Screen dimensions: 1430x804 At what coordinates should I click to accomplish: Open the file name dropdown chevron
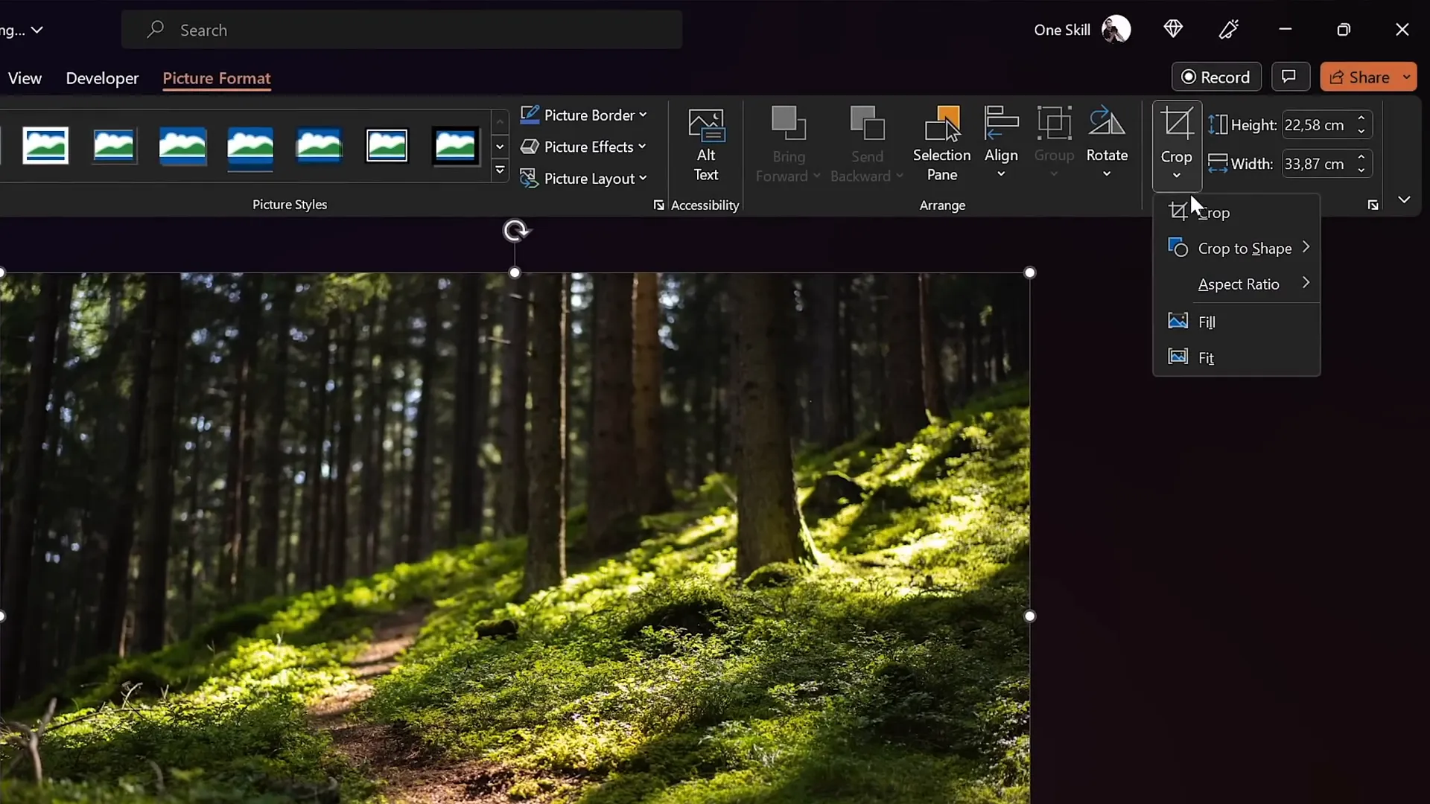pyautogui.click(x=37, y=30)
